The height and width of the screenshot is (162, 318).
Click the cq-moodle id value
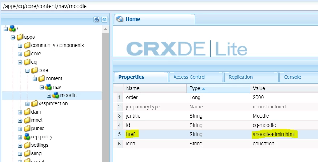pyautogui.click(x=264, y=125)
